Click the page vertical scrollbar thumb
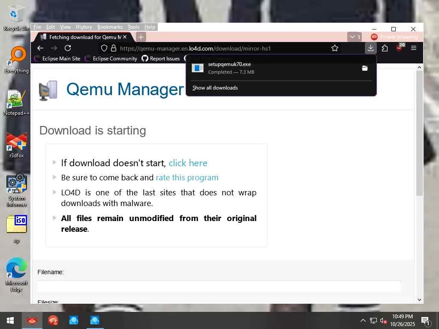This screenshot has width=439, height=329. tap(419, 133)
